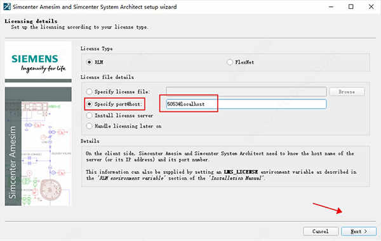Click the setup wizard title bar icon
Viewport: 381px width, 241px height.
pyautogui.click(x=7, y=6)
